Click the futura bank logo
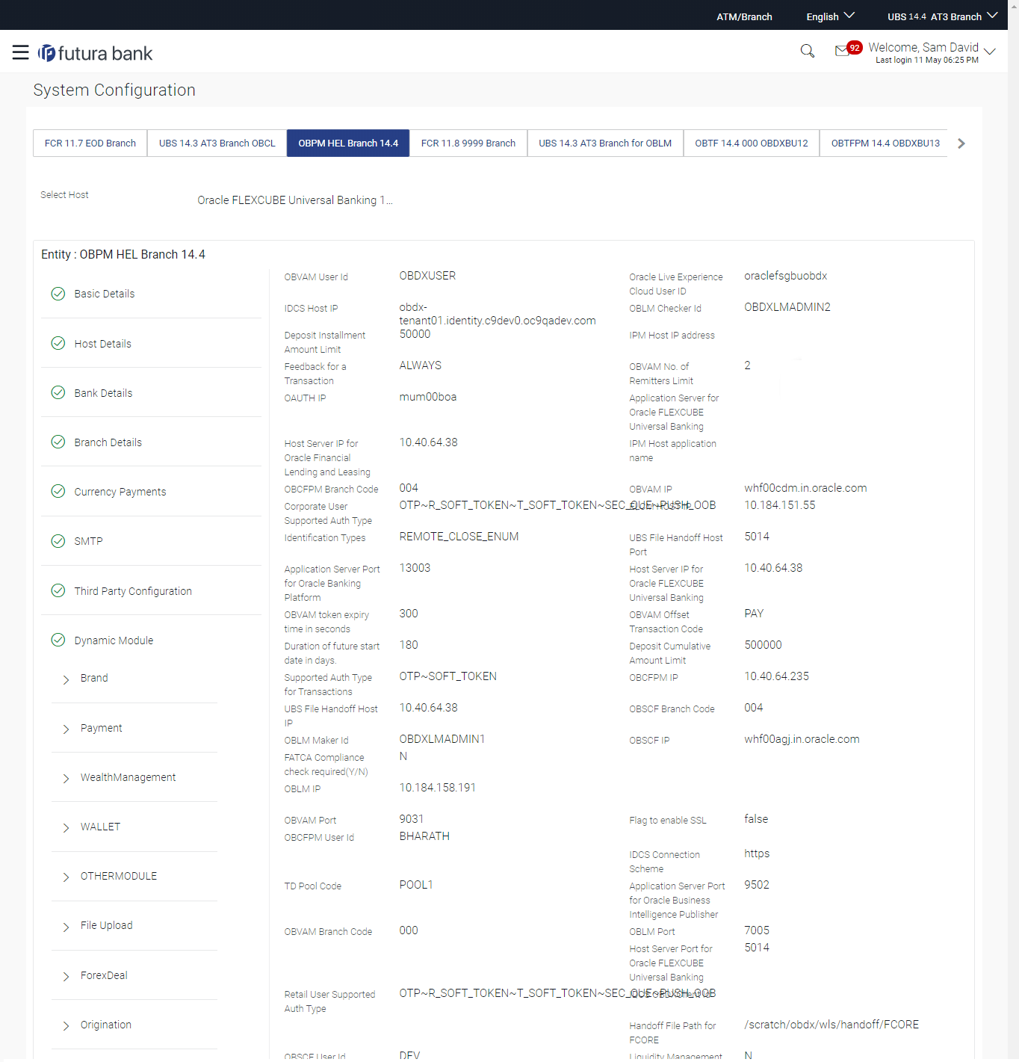Viewport: 1019px width, 1062px height. (95, 53)
